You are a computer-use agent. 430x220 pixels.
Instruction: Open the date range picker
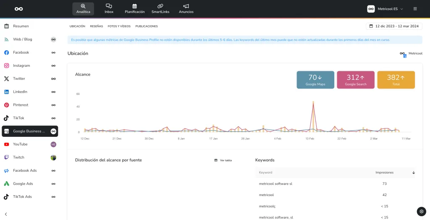pyautogui.click(x=394, y=26)
